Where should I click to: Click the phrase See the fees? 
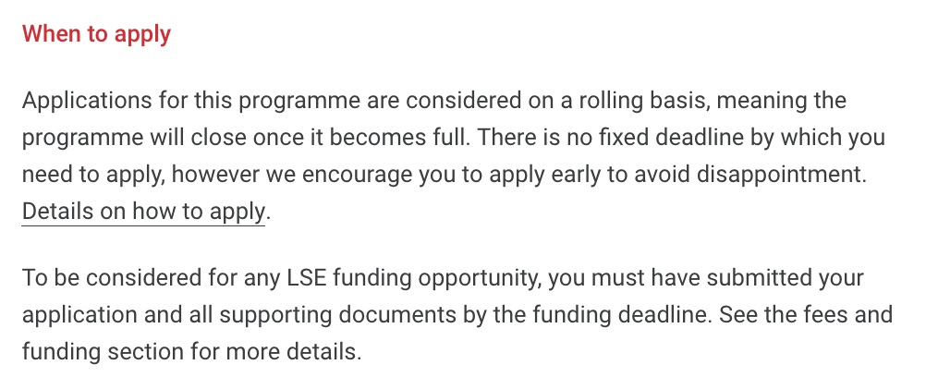click(787, 315)
